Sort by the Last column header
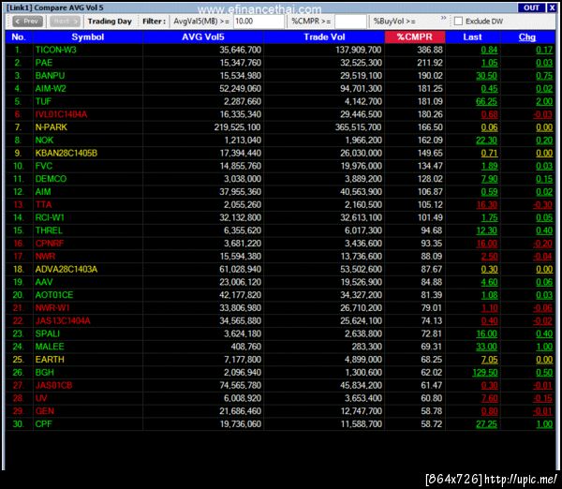This screenshot has width=562, height=489. (472, 37)
